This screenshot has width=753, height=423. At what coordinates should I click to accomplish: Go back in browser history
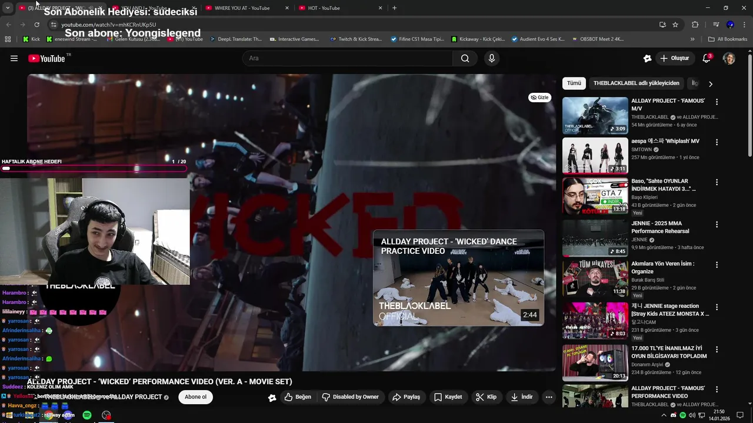click(8, 25)
